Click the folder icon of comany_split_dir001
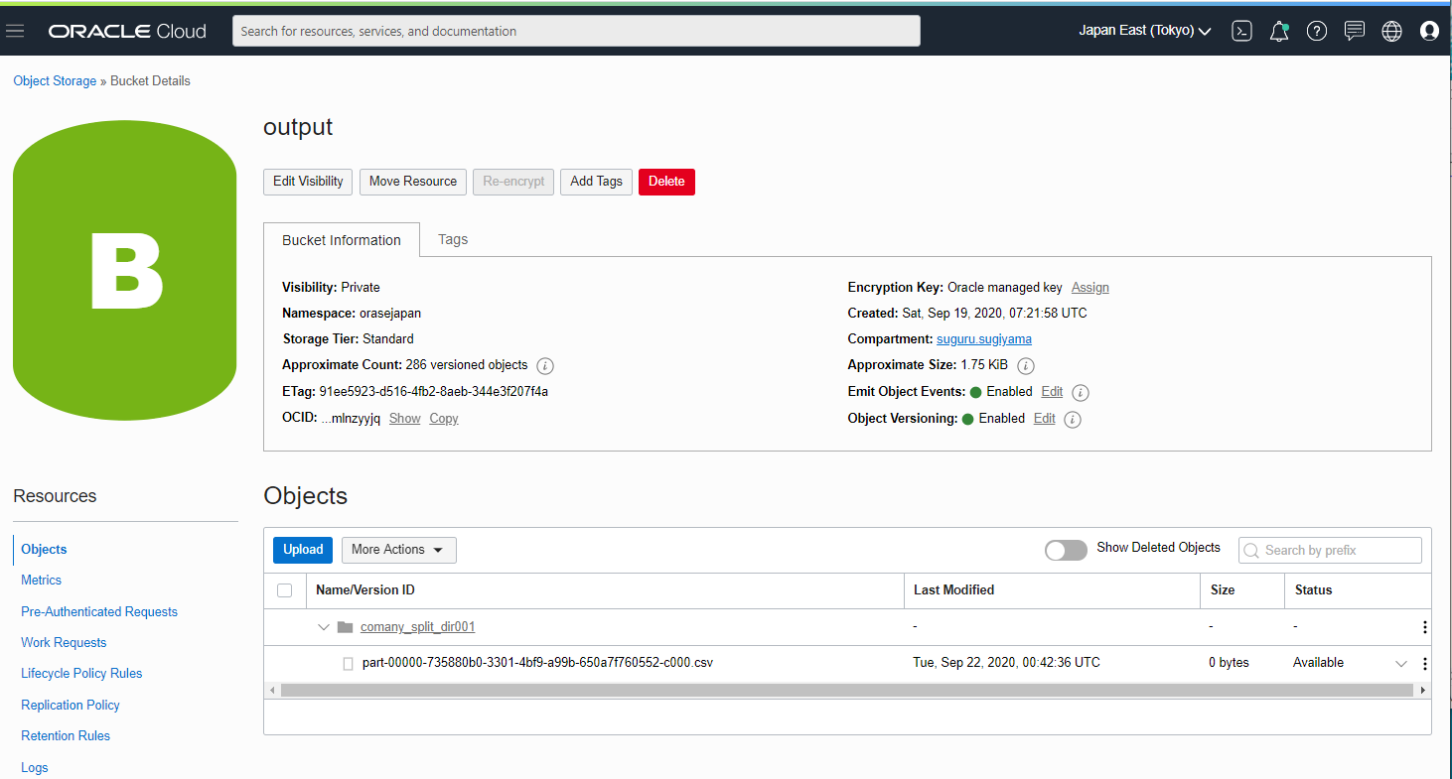1452x779 pixels. pos(345,627)
